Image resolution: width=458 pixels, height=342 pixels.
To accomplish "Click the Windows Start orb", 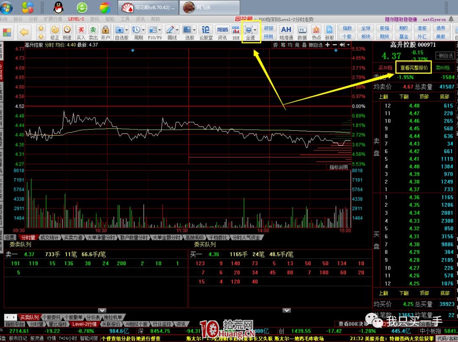I will [x=5, y=7].
